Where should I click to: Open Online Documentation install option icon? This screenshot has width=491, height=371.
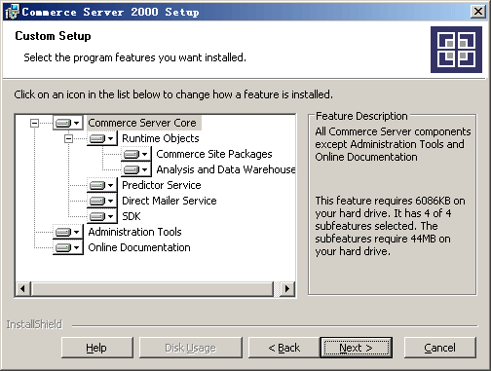68,247
